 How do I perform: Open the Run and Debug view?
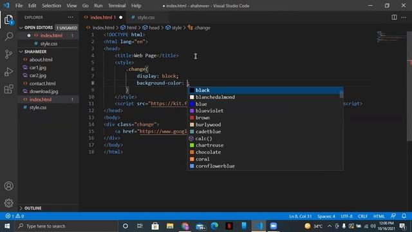pos(8,72)
